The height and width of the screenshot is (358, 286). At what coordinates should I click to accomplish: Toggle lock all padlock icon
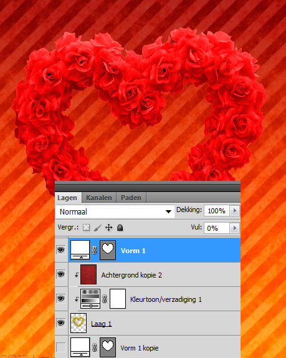click(x=120, y=228)
